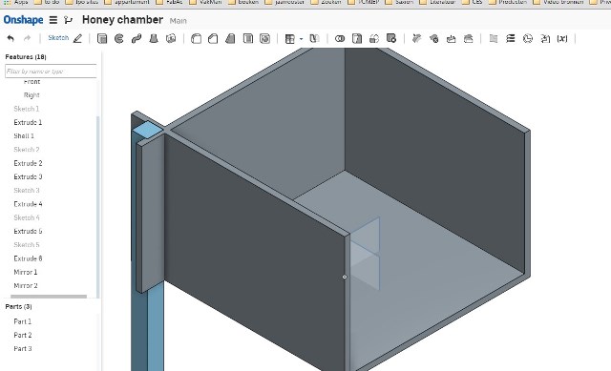Open the hamburger document menu

tap(53, 20)
